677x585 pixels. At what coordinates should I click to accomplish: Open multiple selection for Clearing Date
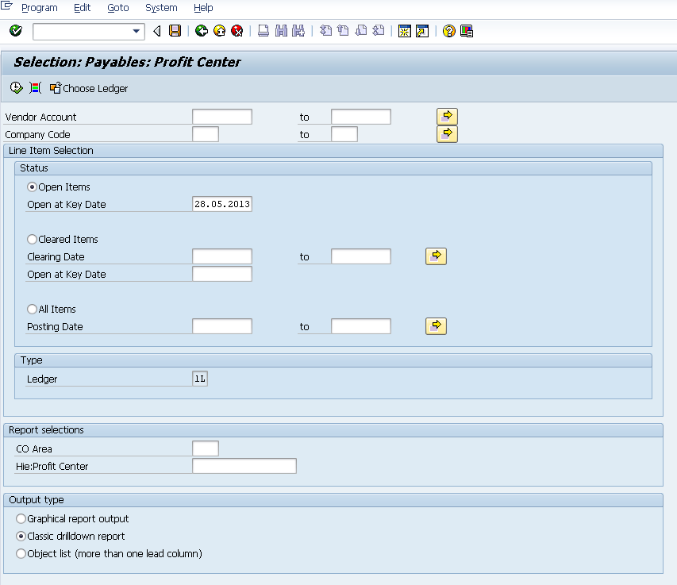[x=436, y=256]
